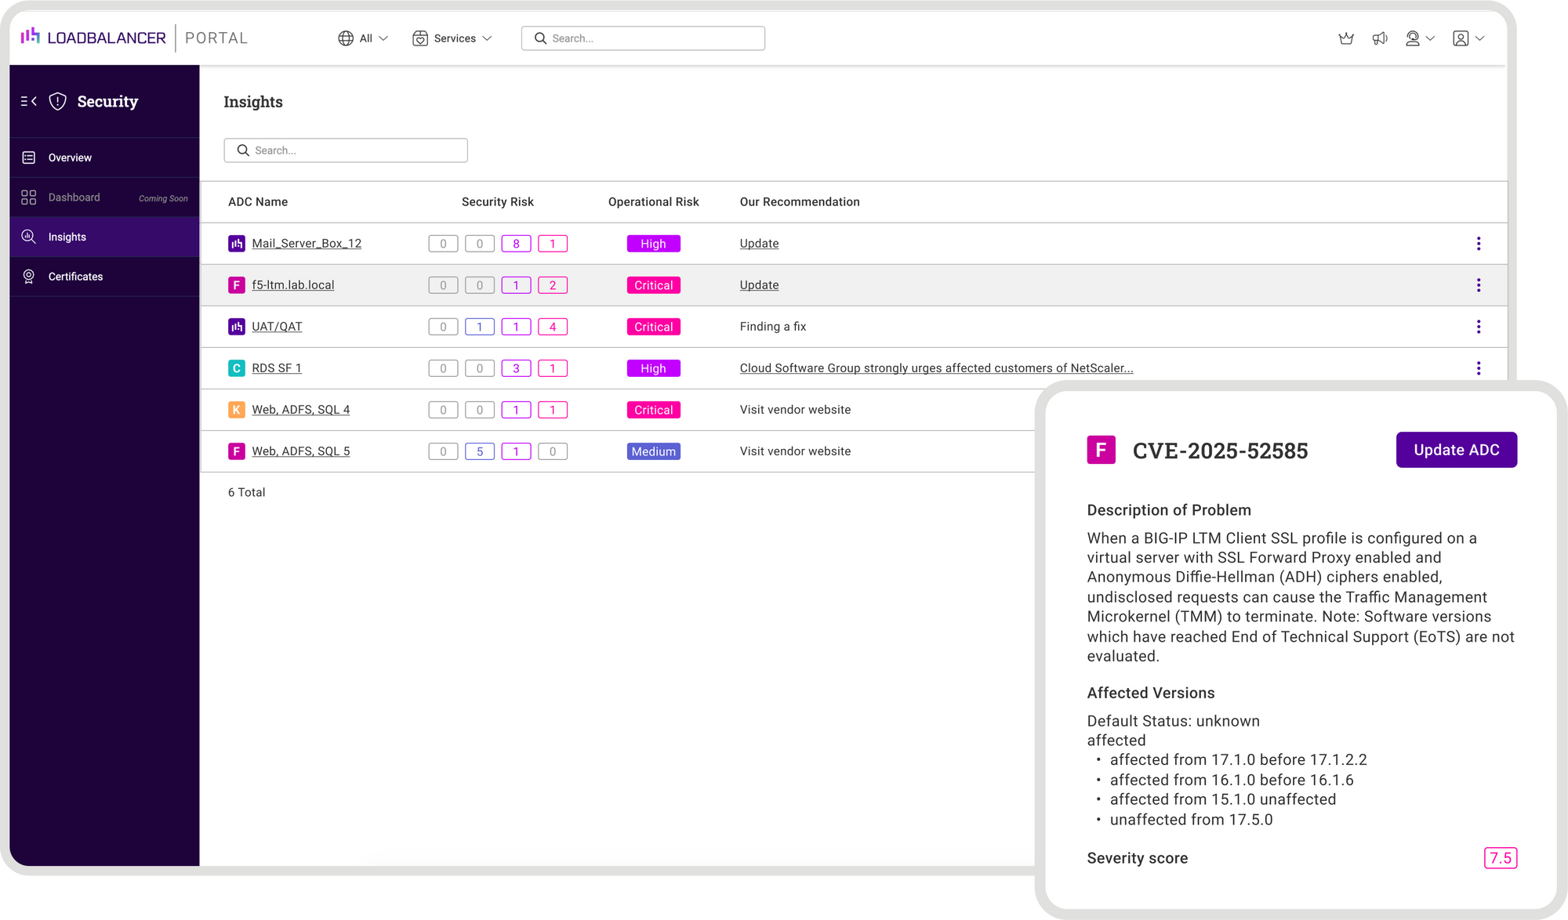Image resolution: width=1568 pixels, height=920 pixels.
Task: Click the crown icon in header
Action: 1346,38
